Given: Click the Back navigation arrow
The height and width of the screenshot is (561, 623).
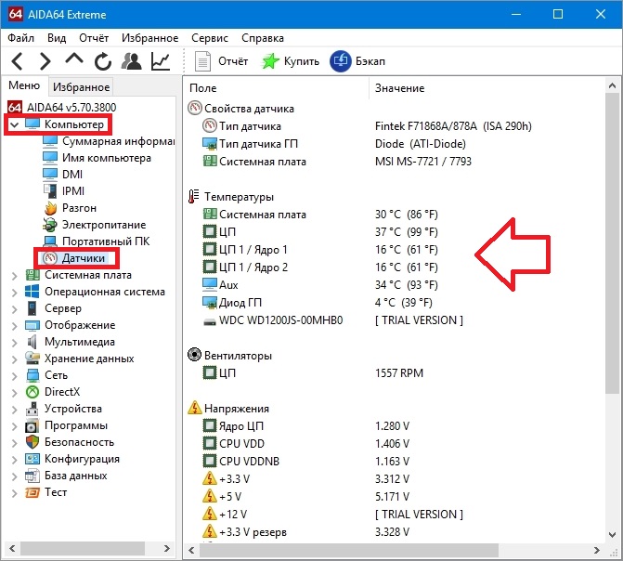Looking at the screenshot, I should tap(19, 61).
